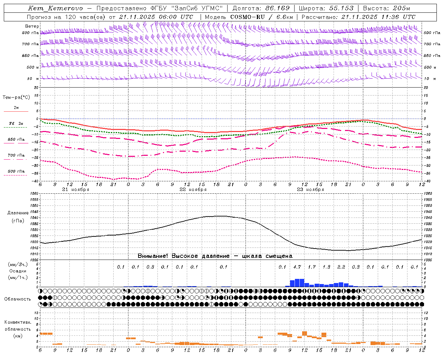Image resolution: width=442 pixels, height=353 pixels.
Task: Click the Ветер wind panel label
Action: 32,26
